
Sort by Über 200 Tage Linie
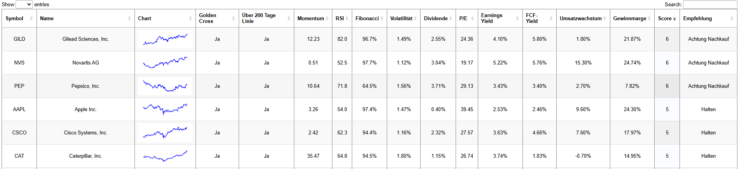259,18
